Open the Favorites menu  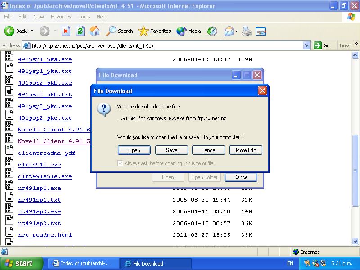[61, 17]
